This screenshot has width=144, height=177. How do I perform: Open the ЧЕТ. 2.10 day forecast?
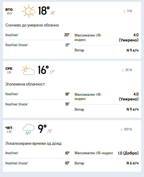[x=9, y=130]
